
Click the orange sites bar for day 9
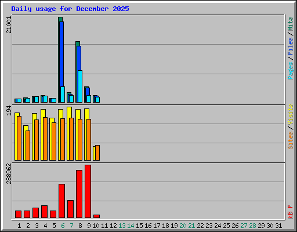click(89, 140)
